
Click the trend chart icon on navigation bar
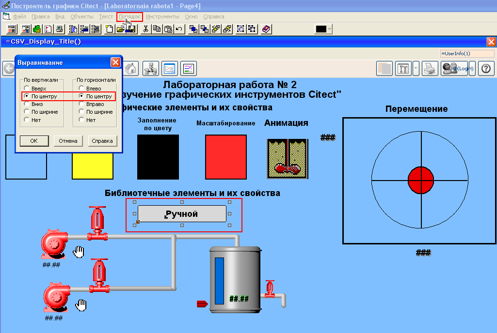coord(170,68)
